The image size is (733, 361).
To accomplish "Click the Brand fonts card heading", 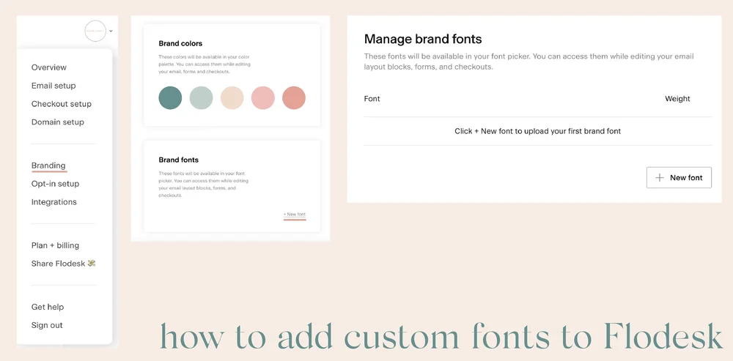I will (179, 160).
